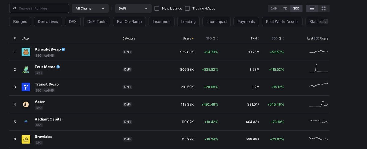Click the dApp column header
This screenshot has height=149, width=367.
tap(25, 39)
